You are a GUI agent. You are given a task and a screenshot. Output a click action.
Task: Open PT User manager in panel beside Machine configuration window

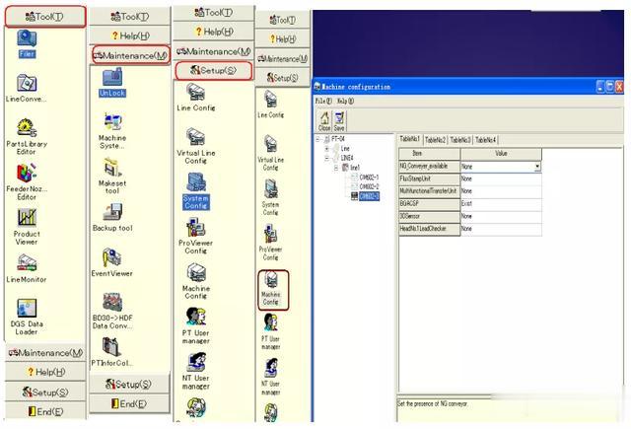(x=271, y=332)
